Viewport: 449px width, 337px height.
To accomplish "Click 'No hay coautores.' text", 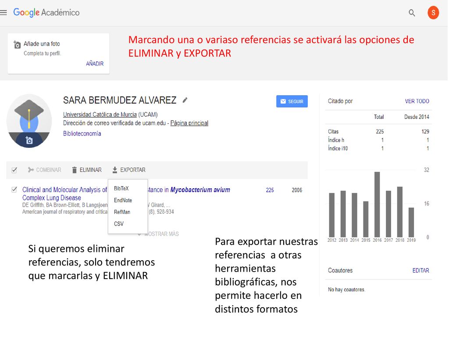I will 346,290.
